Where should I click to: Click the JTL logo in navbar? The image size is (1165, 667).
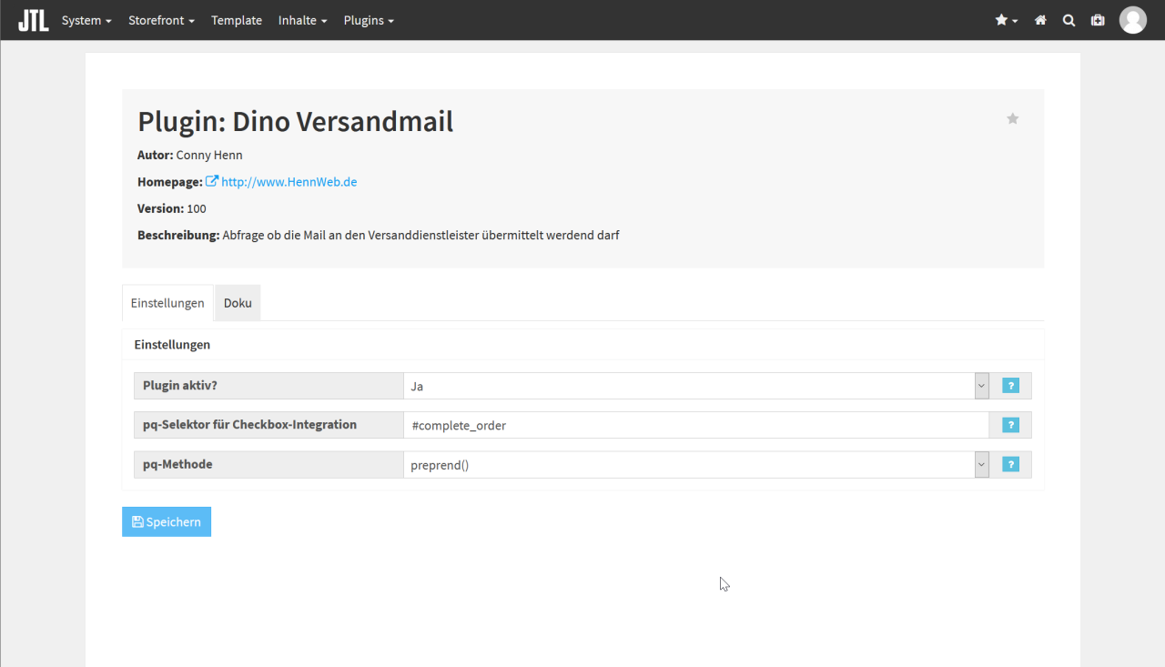tap(33, 20)
